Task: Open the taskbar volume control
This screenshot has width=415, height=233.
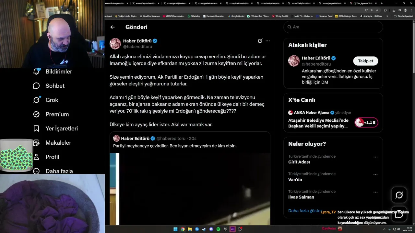Action: pos(398,229)
